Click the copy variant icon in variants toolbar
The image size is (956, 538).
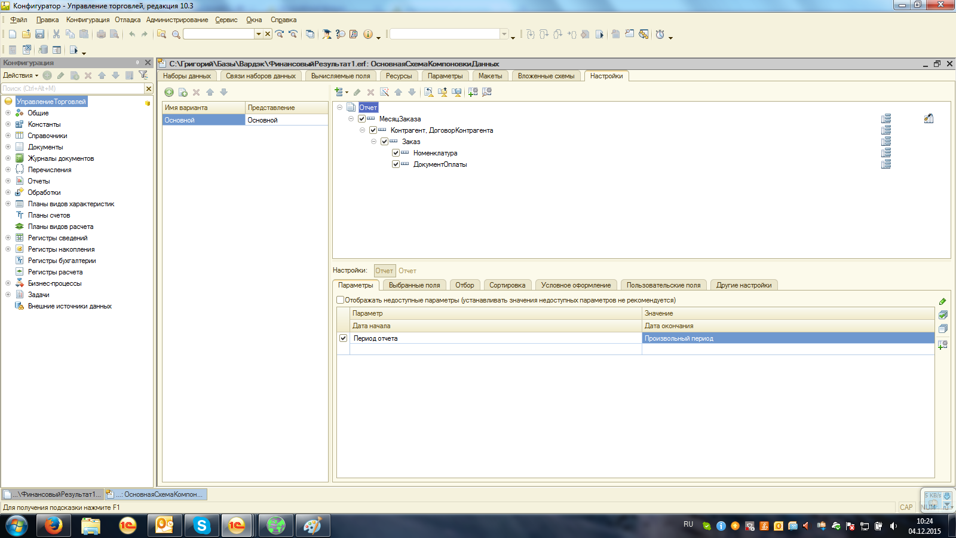tap(183, 92)
